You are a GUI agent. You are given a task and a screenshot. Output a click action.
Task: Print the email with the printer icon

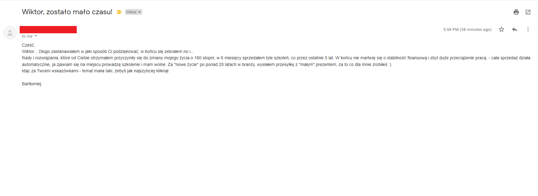[516, 12]
